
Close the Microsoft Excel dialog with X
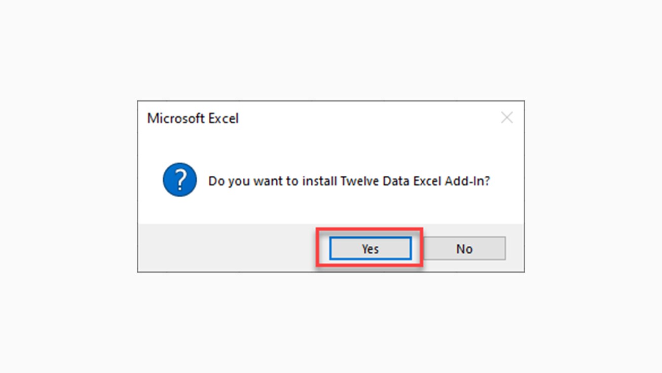[506, 118]
